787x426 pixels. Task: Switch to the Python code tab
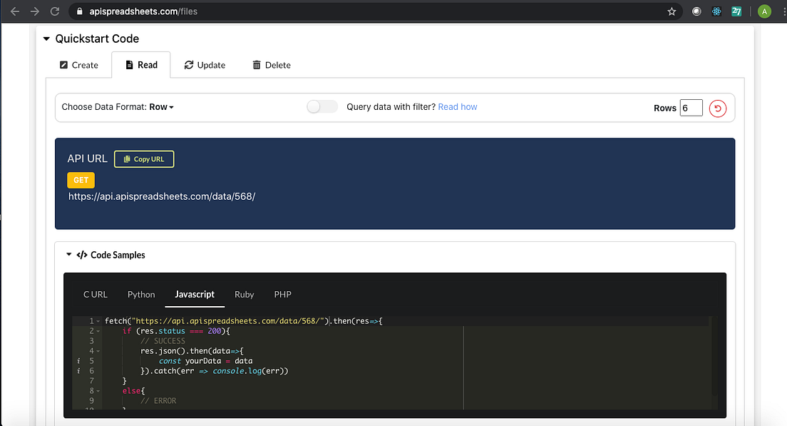tap(141, 295)
